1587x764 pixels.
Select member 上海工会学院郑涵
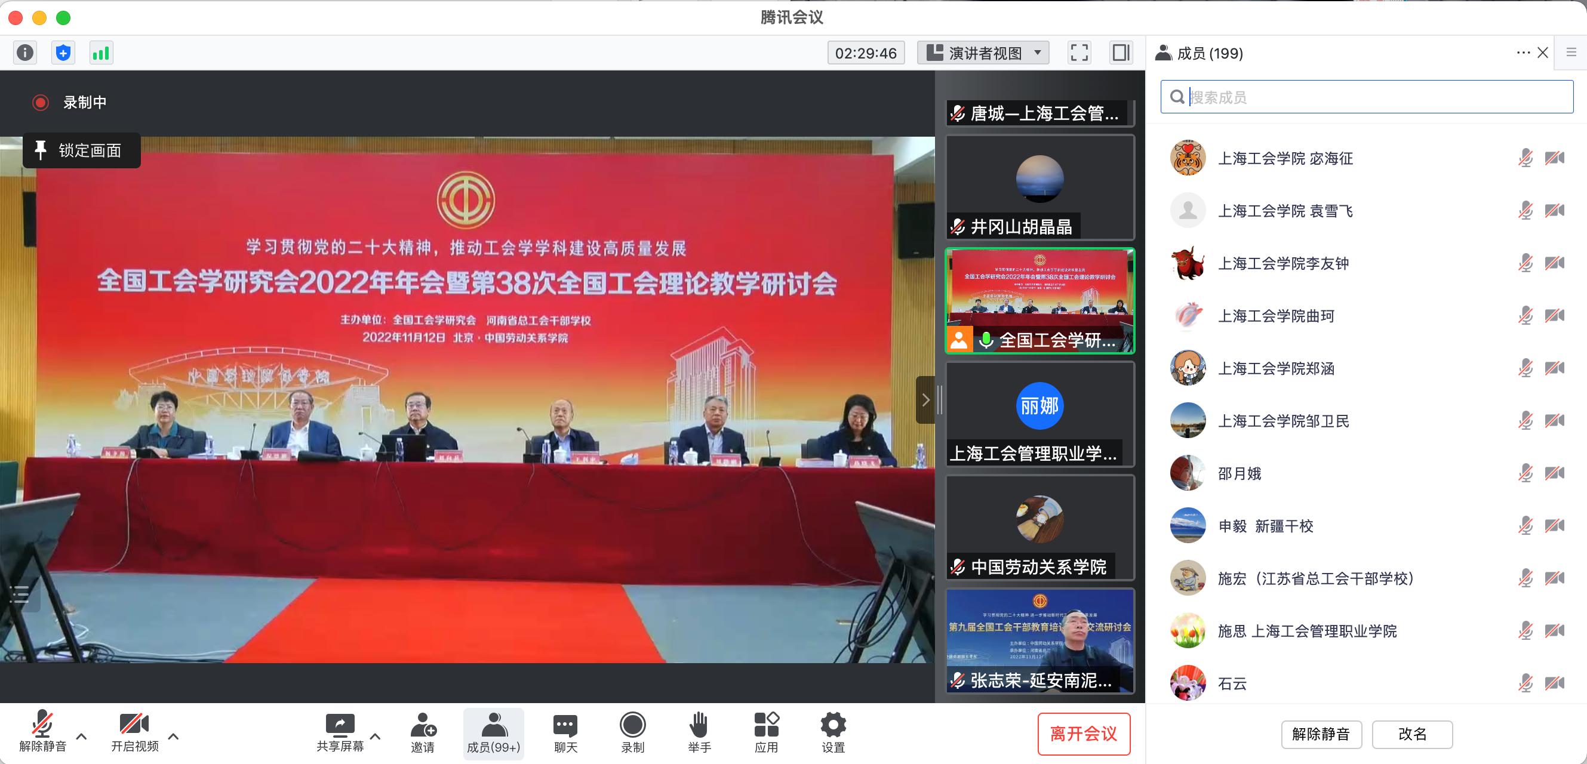[x=1367, y=368]
